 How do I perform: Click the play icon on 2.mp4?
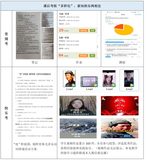tap(74, 85)
